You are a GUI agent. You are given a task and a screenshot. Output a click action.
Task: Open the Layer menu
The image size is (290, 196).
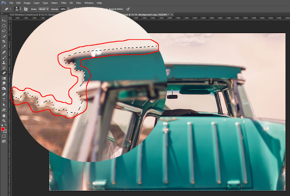(37, 3)
